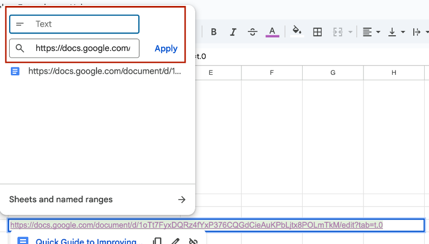This screenshot has width=429, height=244.
Task: Expand the merge cells dropdown arrow
Action: point(350,32)
